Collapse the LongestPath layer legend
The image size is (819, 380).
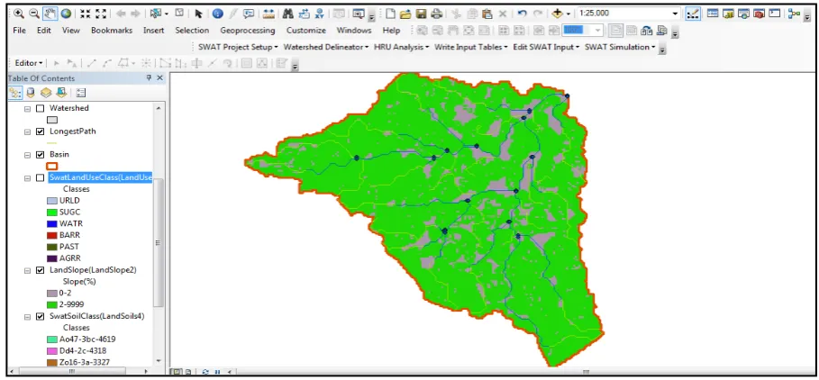[27, 131]
